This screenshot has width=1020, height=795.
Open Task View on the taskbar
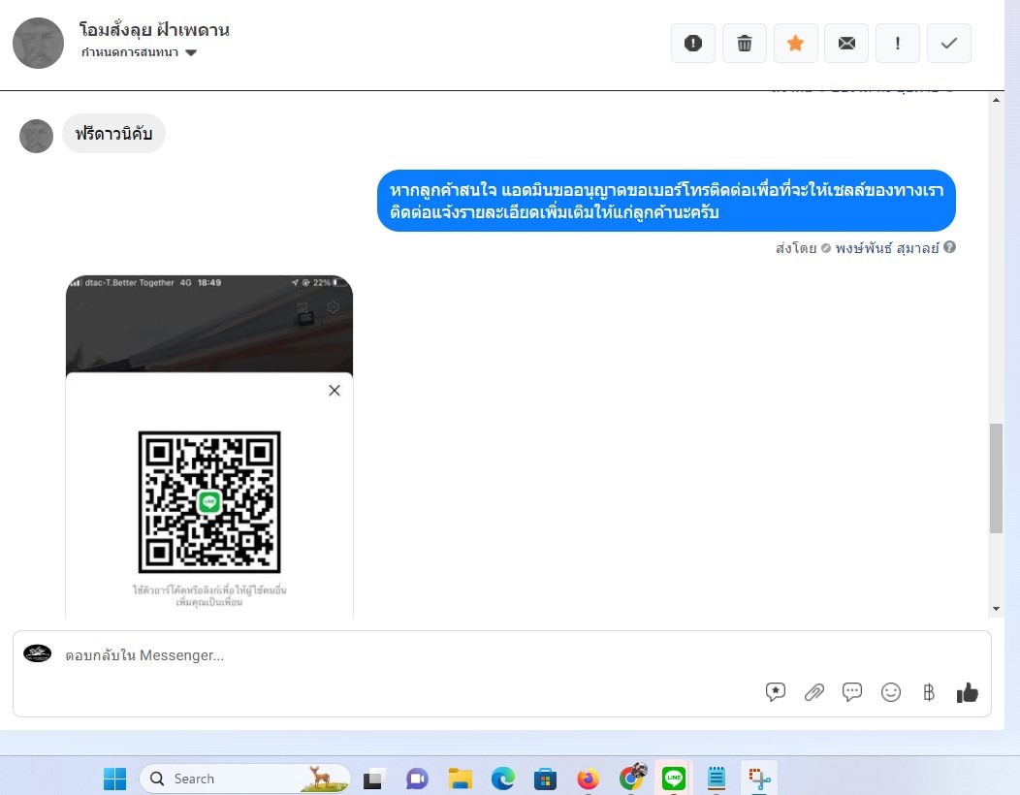(374, 779)
